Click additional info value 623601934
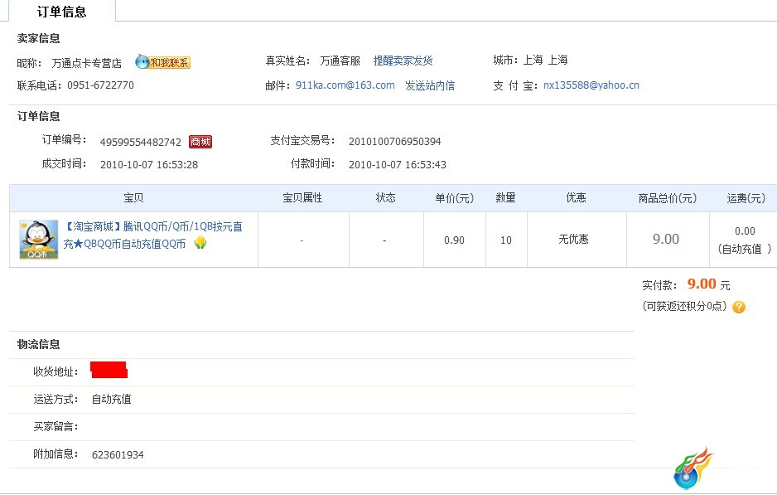Screen dimensions: 777x495 (x=118, y=455)
